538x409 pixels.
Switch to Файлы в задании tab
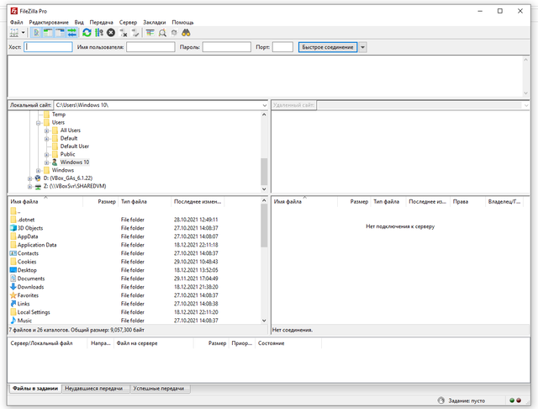tap(34, 389)
